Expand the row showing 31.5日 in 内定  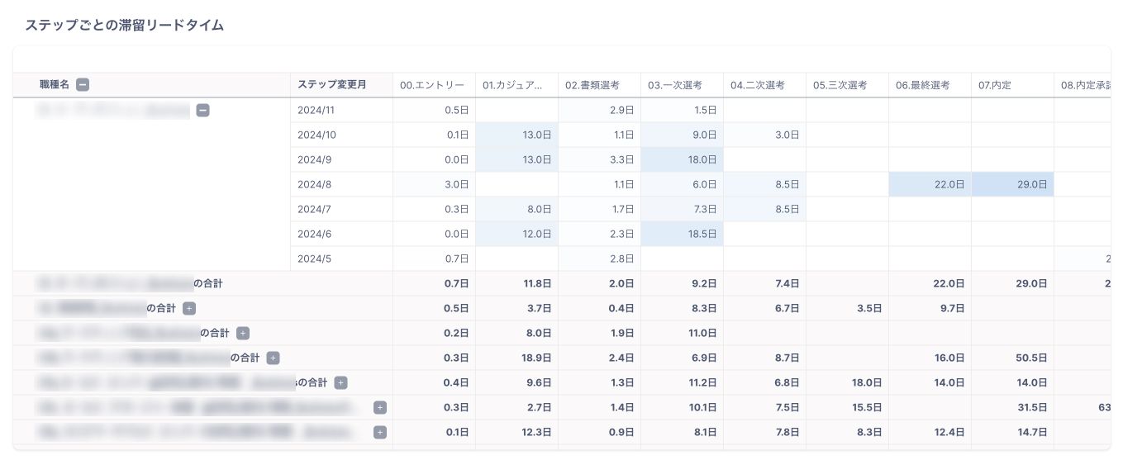pyautogui.click(x=379, y=407)
